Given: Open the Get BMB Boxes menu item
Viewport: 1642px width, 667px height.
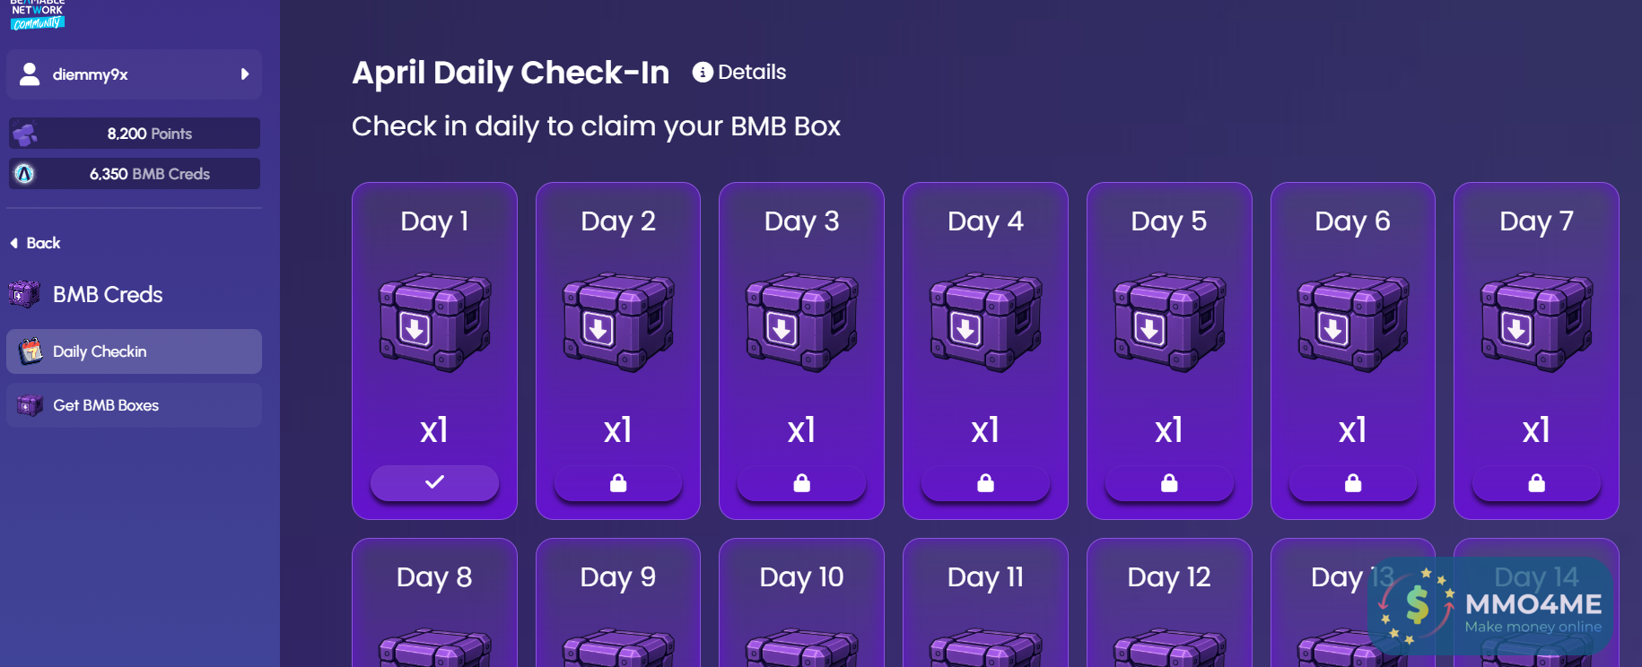Looking at the screenshot, I should 106,405.
